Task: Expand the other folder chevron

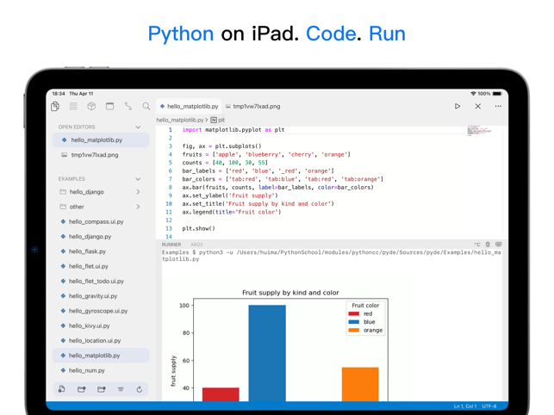Action: click(x=138, y=207)
